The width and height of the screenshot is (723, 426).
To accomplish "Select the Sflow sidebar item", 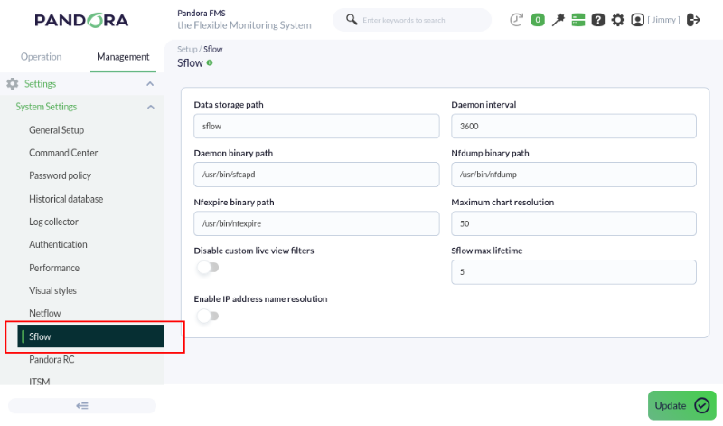I will click(x=91, y=336).
